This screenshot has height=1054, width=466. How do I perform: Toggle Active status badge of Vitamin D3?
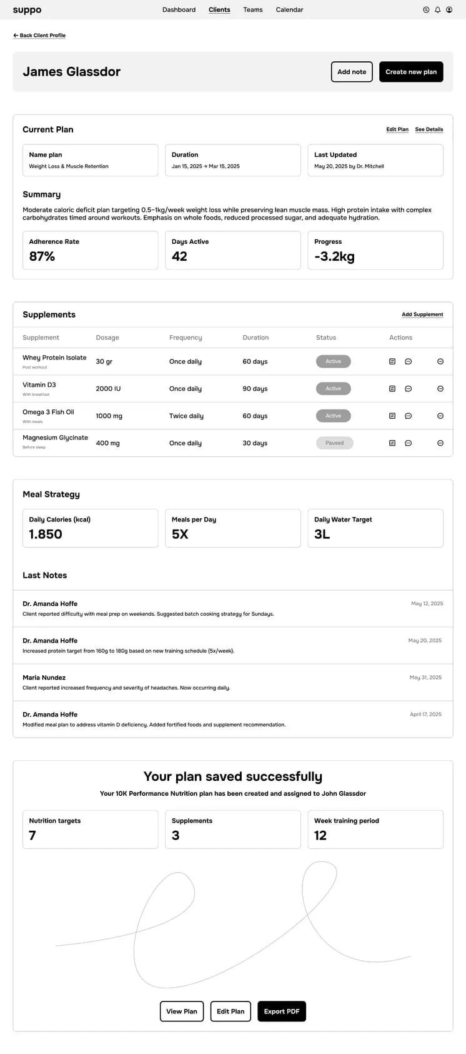[334, 389]
